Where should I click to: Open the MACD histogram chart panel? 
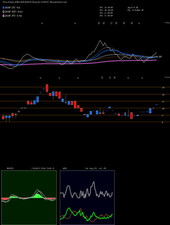(29, 198)
